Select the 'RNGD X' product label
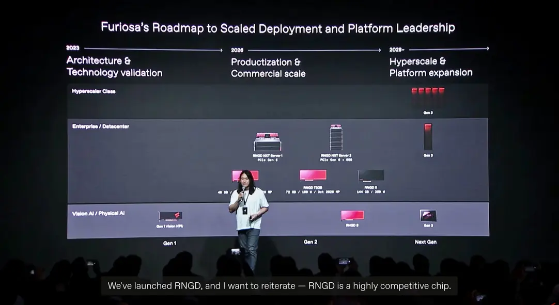Image resolution: width=559 pixels, height=305 pixels. click(x=371, y=187)
